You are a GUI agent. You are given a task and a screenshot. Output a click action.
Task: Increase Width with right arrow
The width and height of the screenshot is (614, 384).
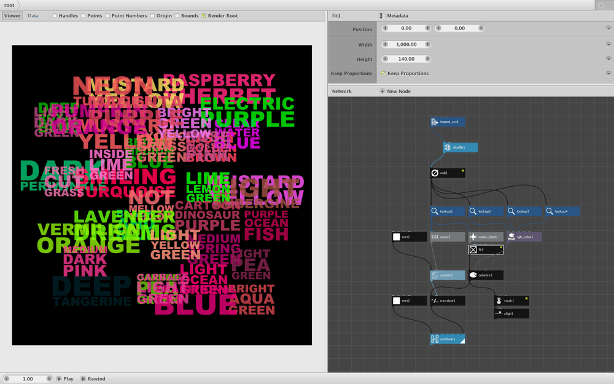(427, 44)
